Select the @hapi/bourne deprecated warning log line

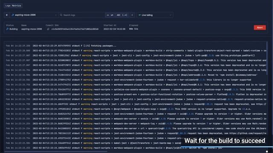(x=136, y=70)
